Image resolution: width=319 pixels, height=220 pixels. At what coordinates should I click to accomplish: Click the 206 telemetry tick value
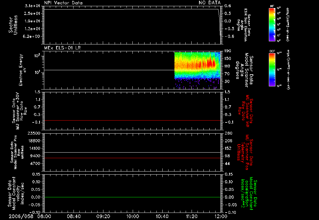click(x=228, y=141)
